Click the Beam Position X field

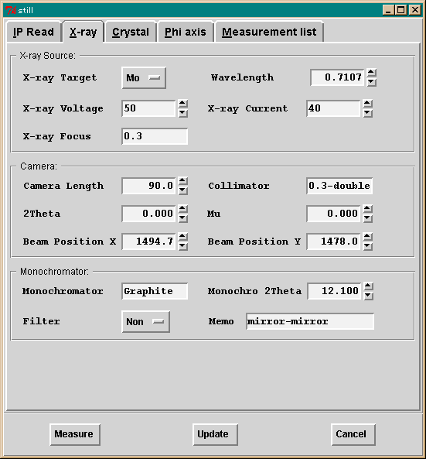[x=148, y=241]
